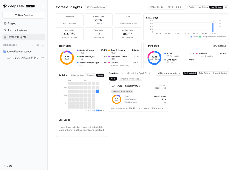238x170 pixels.
Task: Click the Plugin Settings gear icon
Action: [88, 7]
